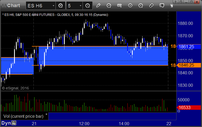Toggle the Dyn lock icon
The height and width of the screenshot is (127, 202).
14,123
